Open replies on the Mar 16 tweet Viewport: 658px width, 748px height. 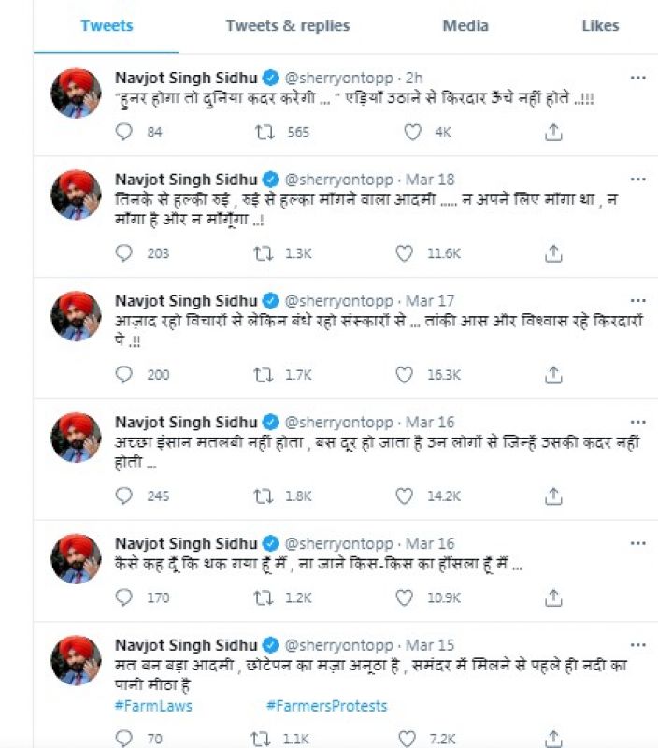pos(122,493)
